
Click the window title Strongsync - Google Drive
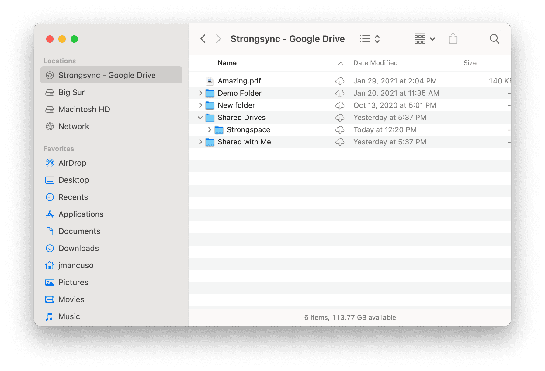click(288, 39)
